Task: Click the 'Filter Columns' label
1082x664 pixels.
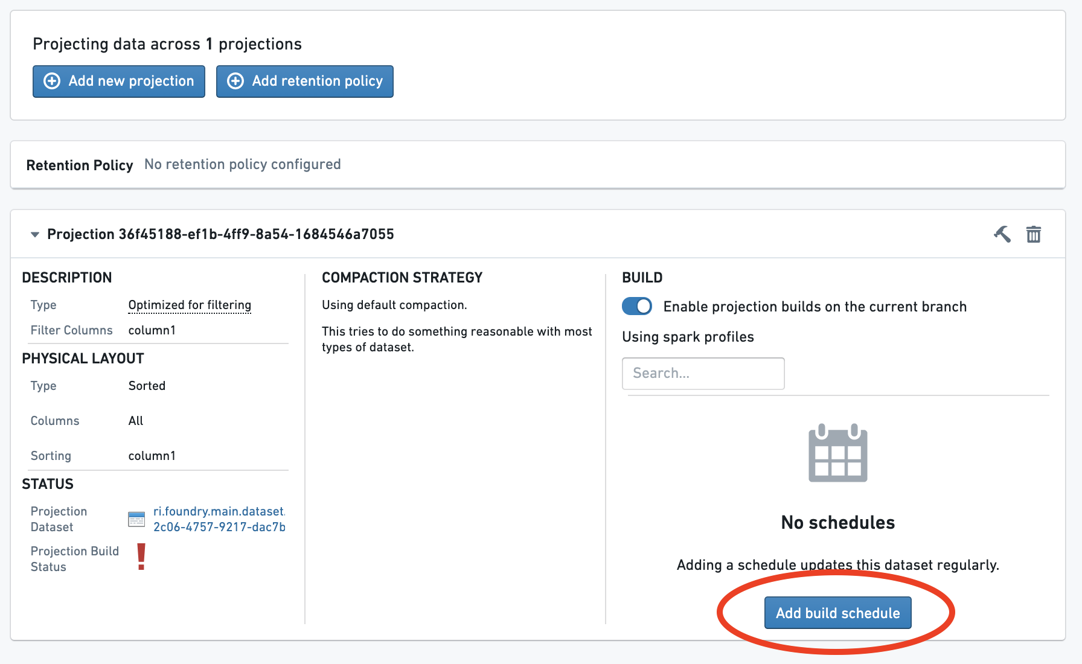Action: (x=72, y=330)
